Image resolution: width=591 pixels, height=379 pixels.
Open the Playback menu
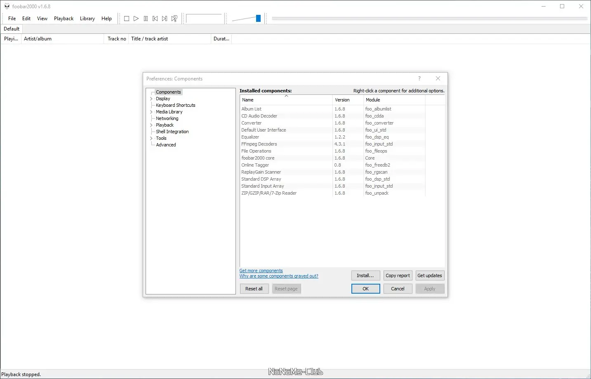click(64, 19)
